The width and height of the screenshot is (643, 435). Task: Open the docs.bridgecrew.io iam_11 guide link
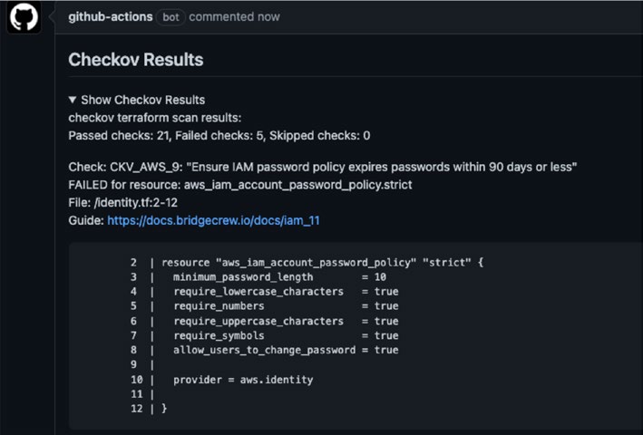tap(213, 220)
